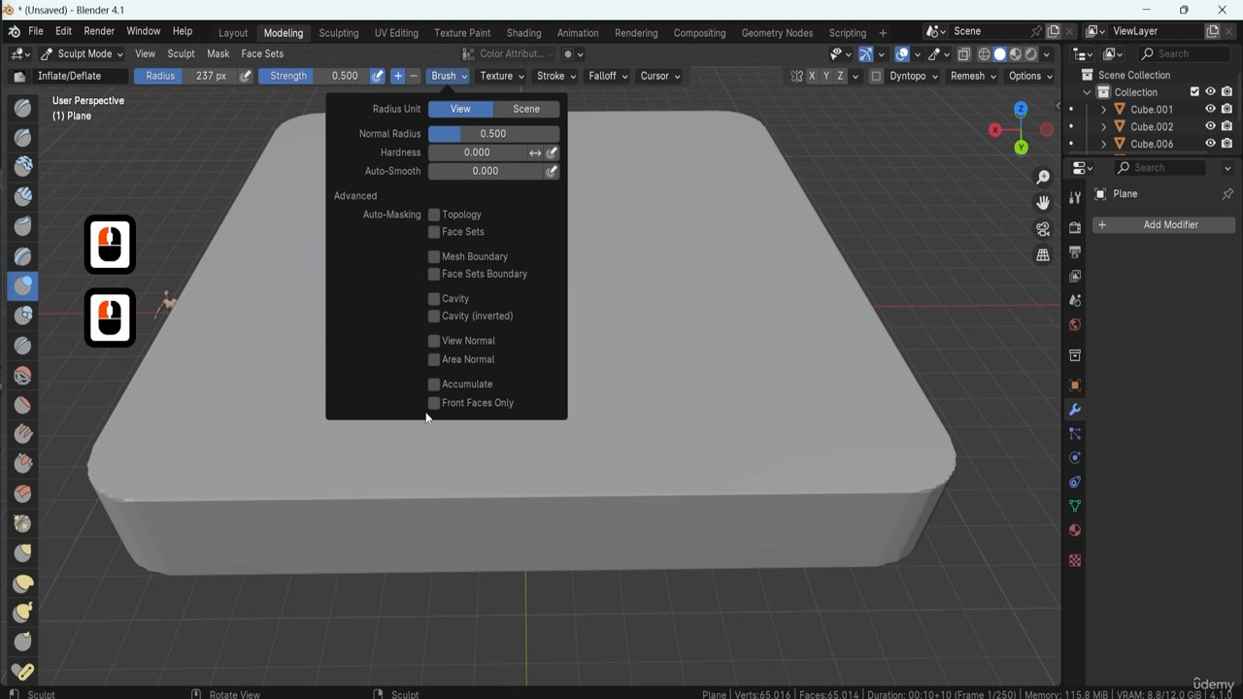
Task: Hide Cube.001 with its eye icon
Action: click(x=1210, y=110)
